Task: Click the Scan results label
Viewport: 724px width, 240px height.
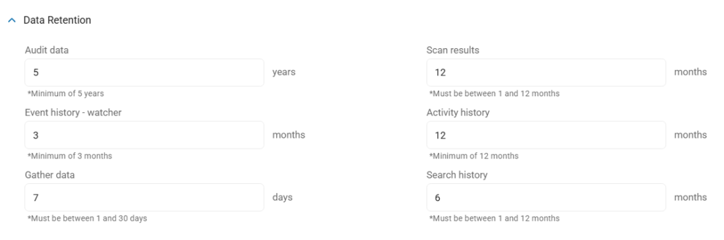Action: point(453,50)
